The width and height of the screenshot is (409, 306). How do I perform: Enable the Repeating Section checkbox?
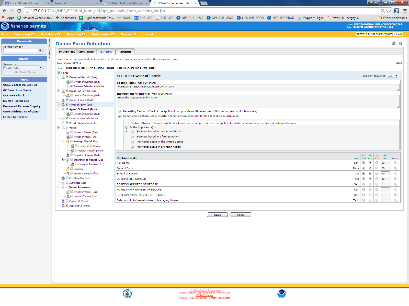(x=119, y=111)
